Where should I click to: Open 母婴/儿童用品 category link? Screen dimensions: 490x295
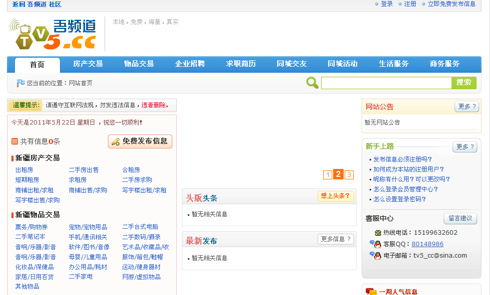[x=88, y=257]
